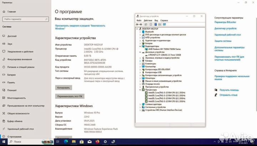The image size is (257, 146).
Task: Open Проверка поддержки нескольких языков link
Action: [232, 78]
